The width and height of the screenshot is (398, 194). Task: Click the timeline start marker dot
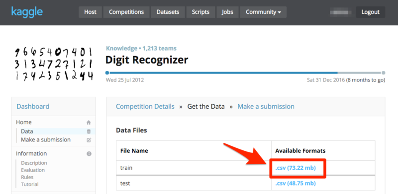107,72
